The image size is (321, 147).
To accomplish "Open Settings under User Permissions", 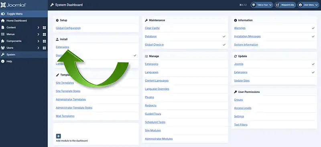I will tap(239, 116).
